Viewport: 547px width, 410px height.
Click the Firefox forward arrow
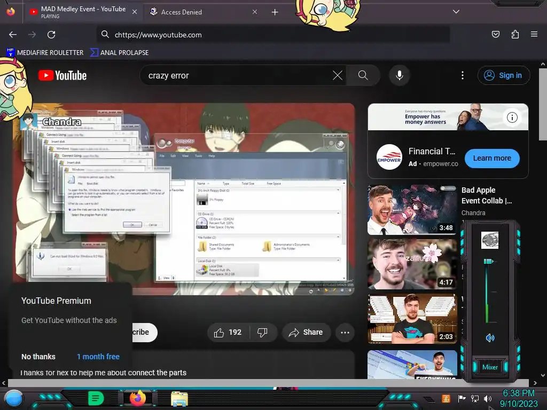32,35
